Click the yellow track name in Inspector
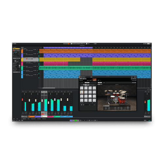This screenshot has height=164, width=164. 16,49
